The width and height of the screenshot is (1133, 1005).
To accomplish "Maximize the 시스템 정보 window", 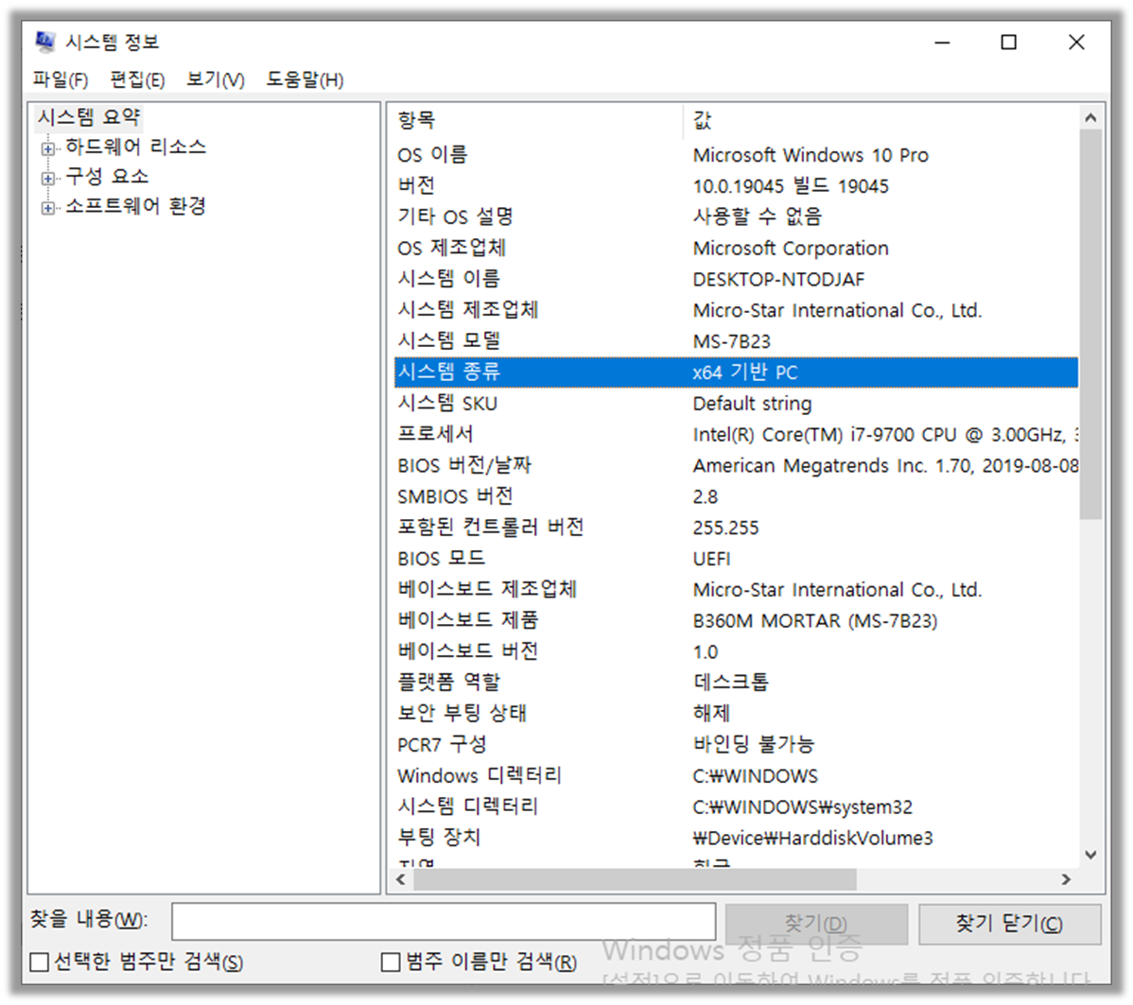I will click(1009, 43).
